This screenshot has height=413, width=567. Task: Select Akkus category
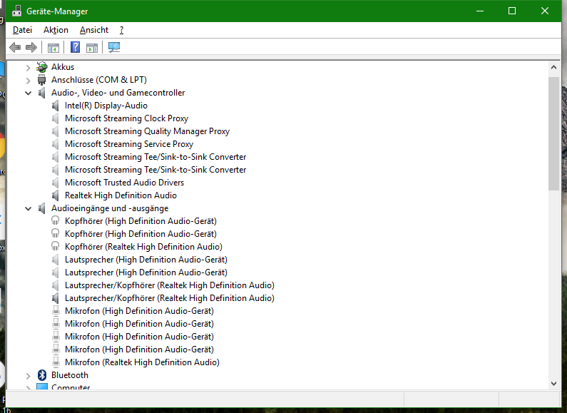pos(63,67)
